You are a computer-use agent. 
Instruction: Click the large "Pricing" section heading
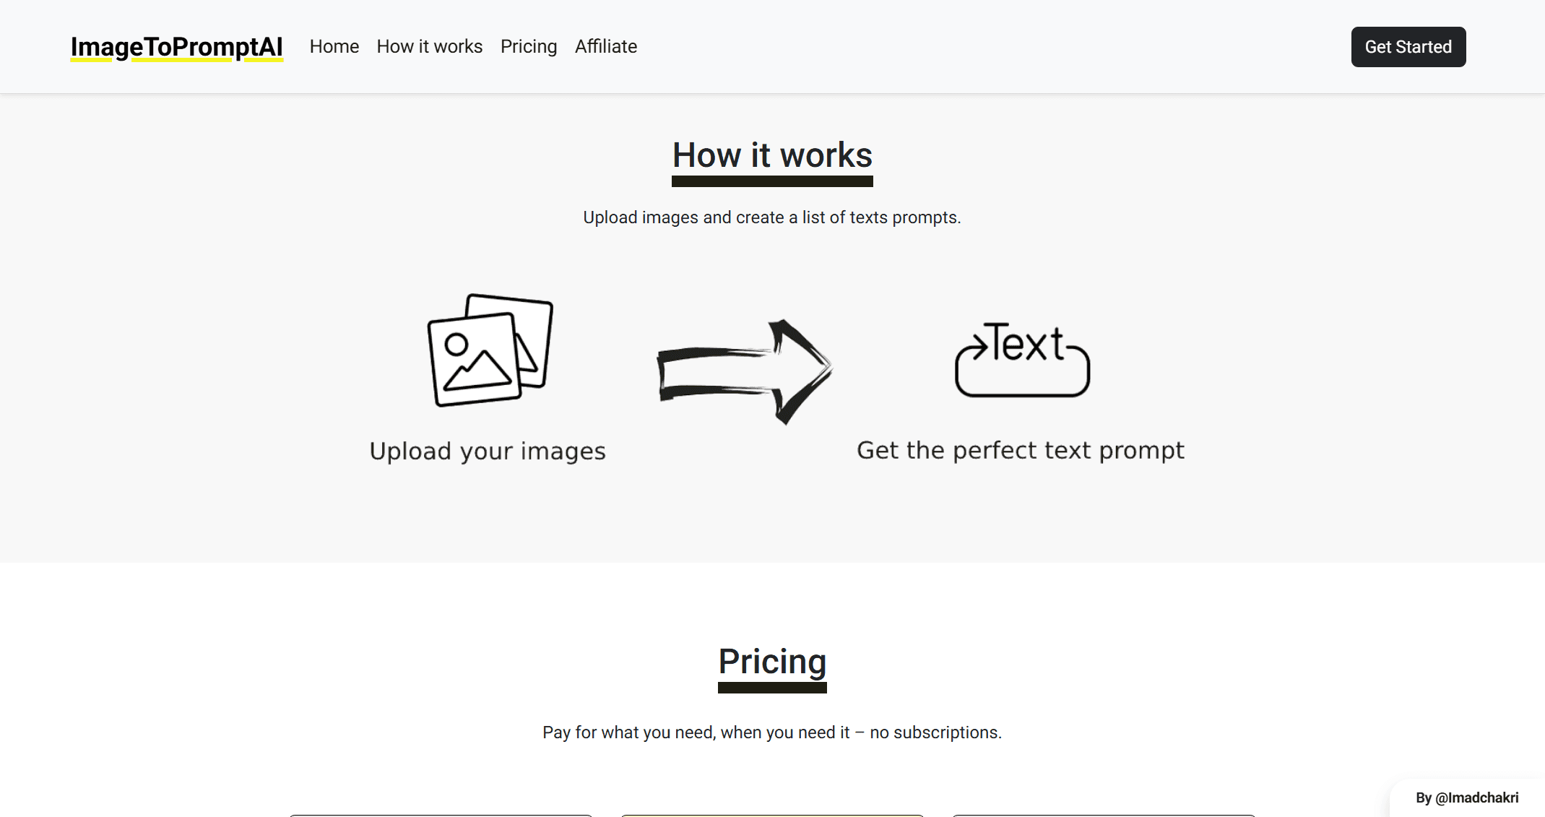pyautogui.click(x=772, y=662)
